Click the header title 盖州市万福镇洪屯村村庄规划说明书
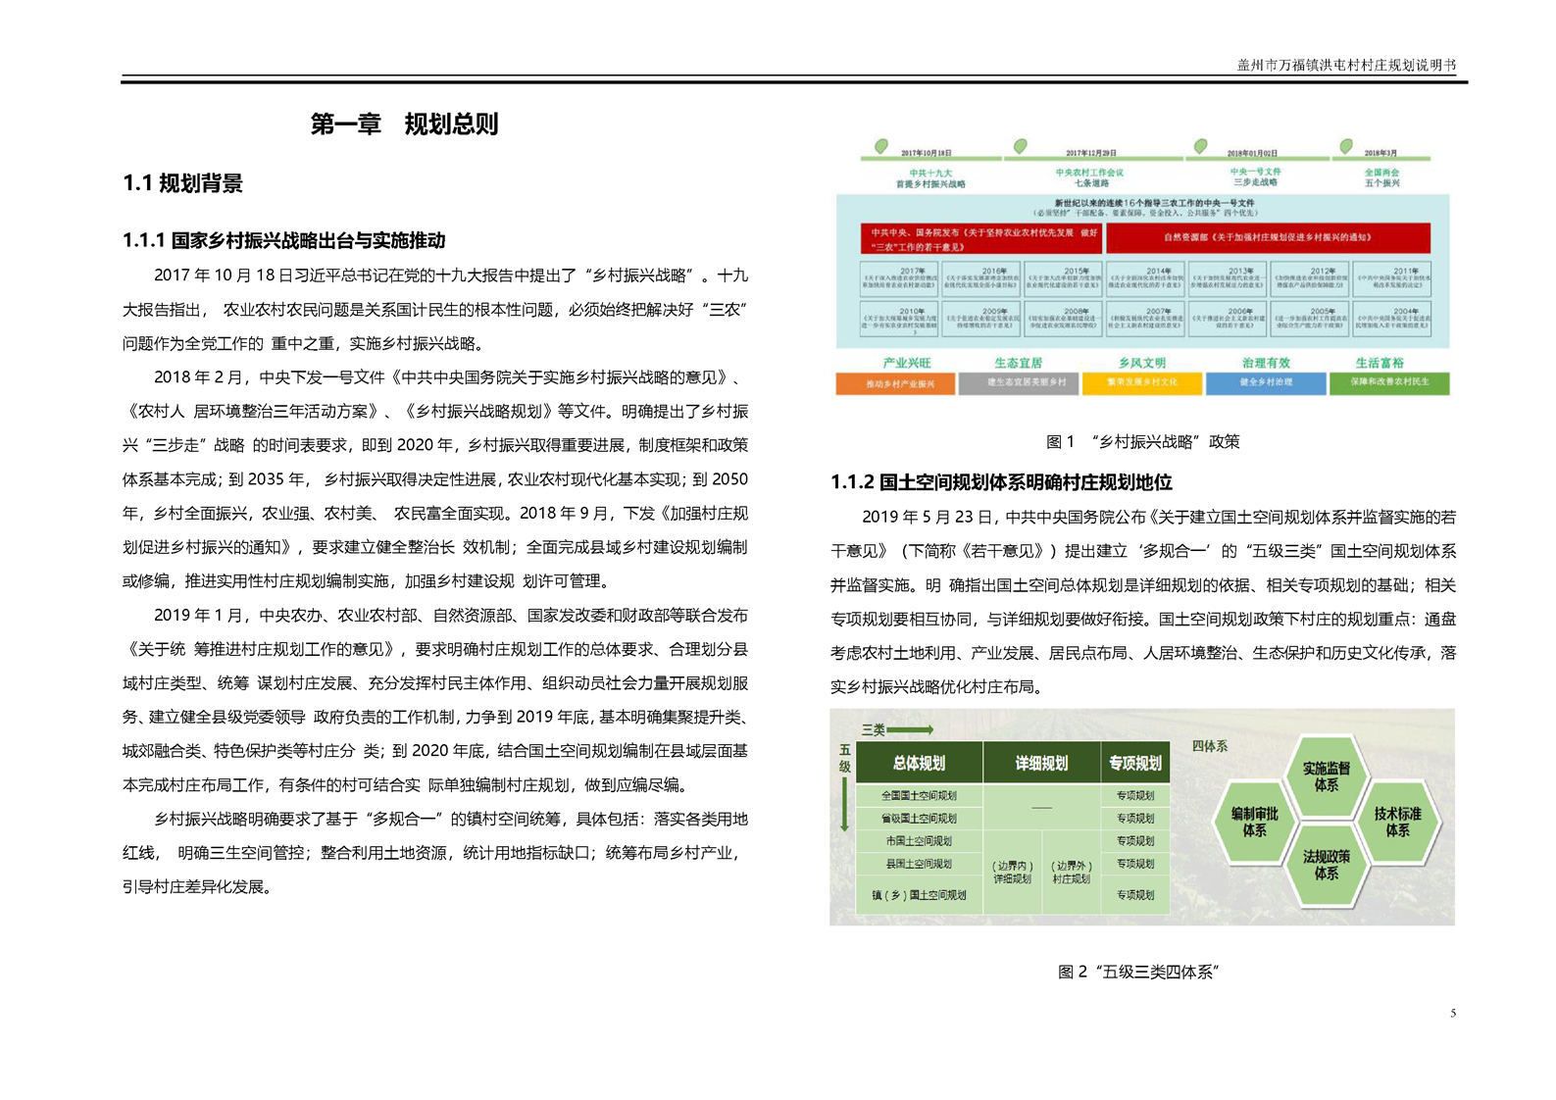This screenshot has height=1100, width=1556. (1345, 66)
